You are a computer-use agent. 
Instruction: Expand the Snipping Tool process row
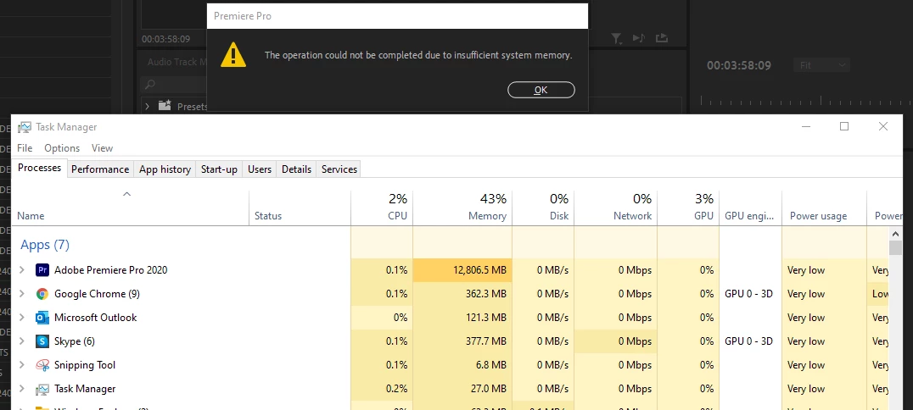pos(22,364)
